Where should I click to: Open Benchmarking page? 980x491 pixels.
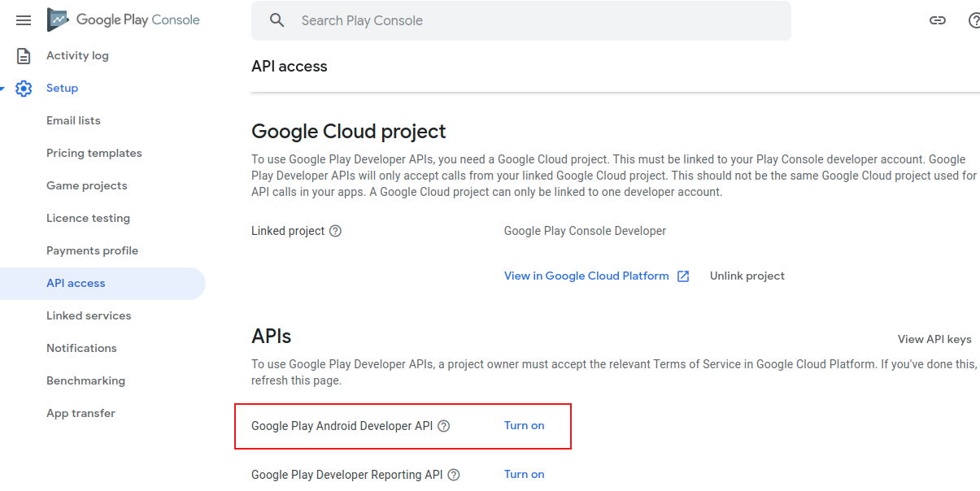[x=85, y=380]
